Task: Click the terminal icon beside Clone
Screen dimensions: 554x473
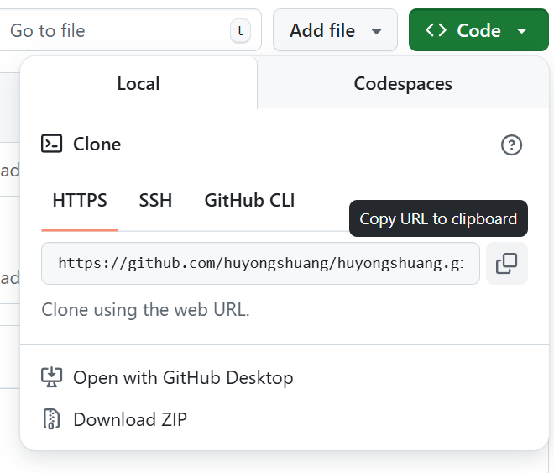Action: (x=52, y=144)
